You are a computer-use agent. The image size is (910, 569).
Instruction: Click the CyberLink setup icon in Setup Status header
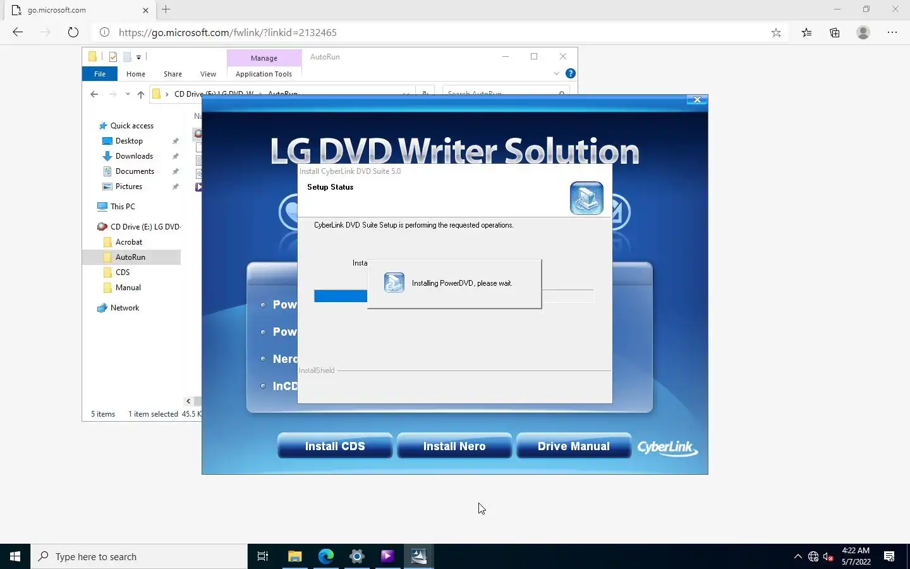pyautogui.click(x=586, y=198)
